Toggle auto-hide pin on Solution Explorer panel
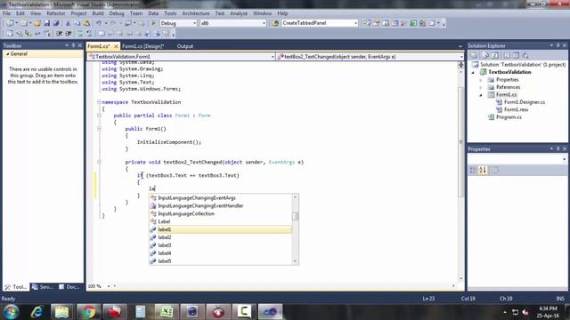The height and width of the screenshot is (320, 570). pos(558,45)
